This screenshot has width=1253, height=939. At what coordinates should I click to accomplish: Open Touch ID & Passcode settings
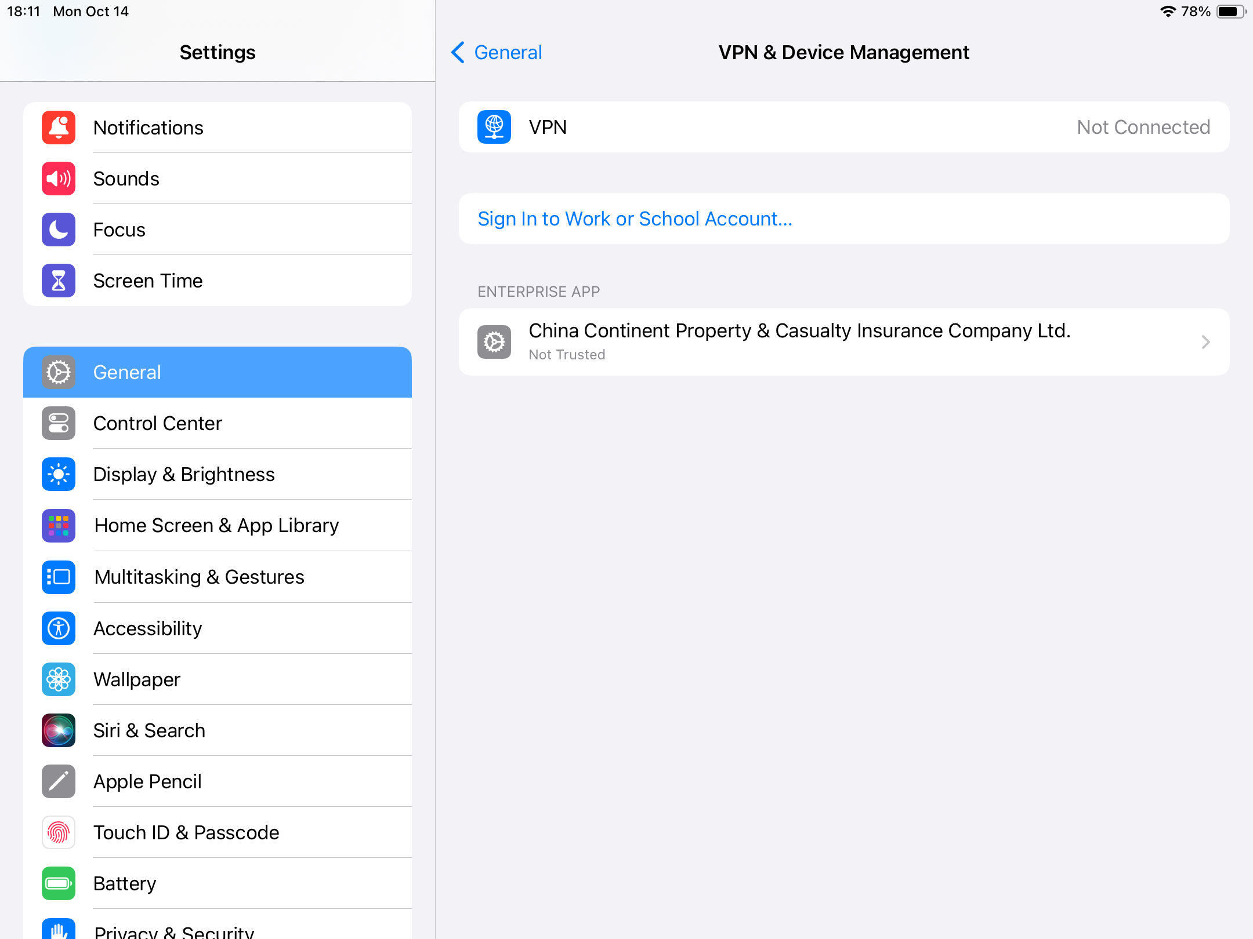click(x=218, y=832)
